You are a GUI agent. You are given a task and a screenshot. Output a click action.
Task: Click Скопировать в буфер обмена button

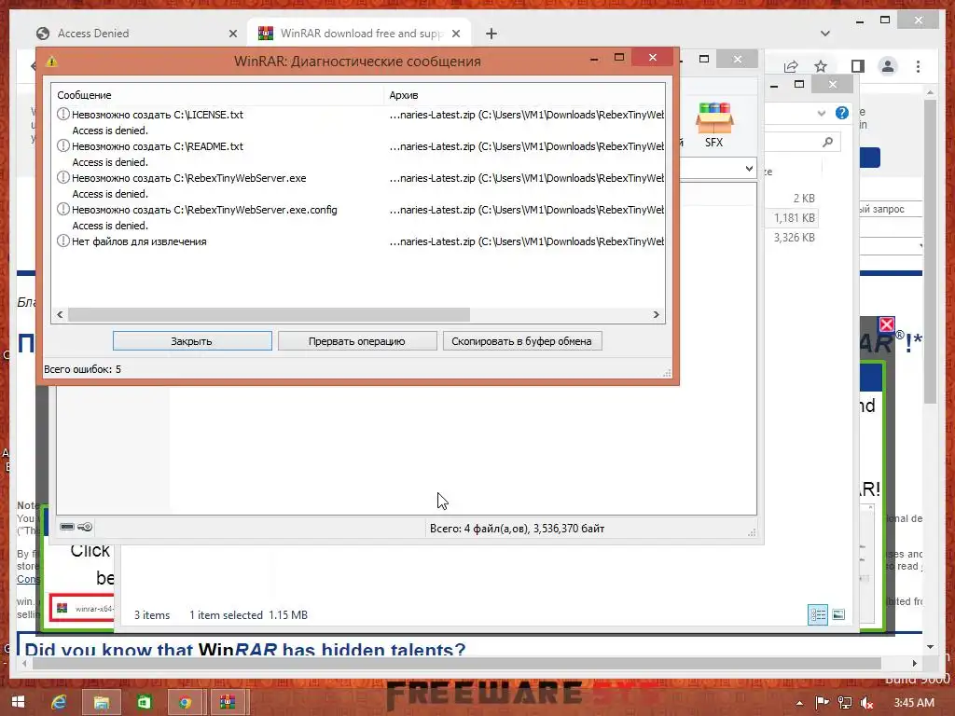(x=522, y=341)
